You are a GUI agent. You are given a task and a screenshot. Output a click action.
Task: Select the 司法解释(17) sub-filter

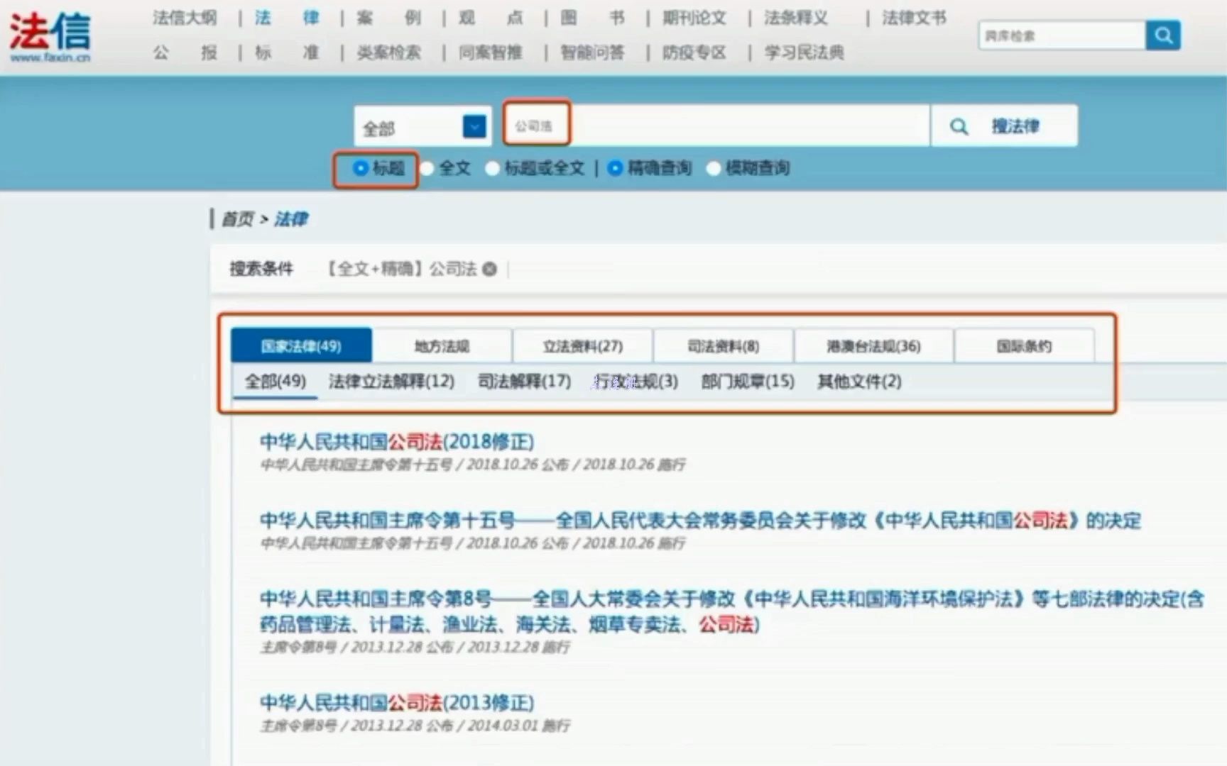coord(524,382)
